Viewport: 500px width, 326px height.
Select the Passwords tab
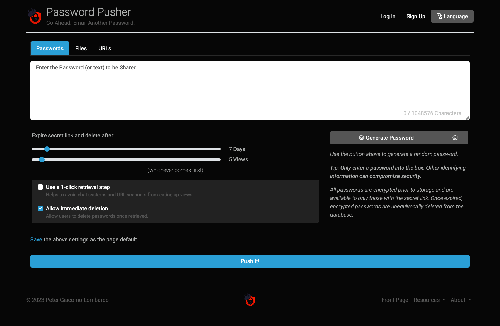click(50, 48)
